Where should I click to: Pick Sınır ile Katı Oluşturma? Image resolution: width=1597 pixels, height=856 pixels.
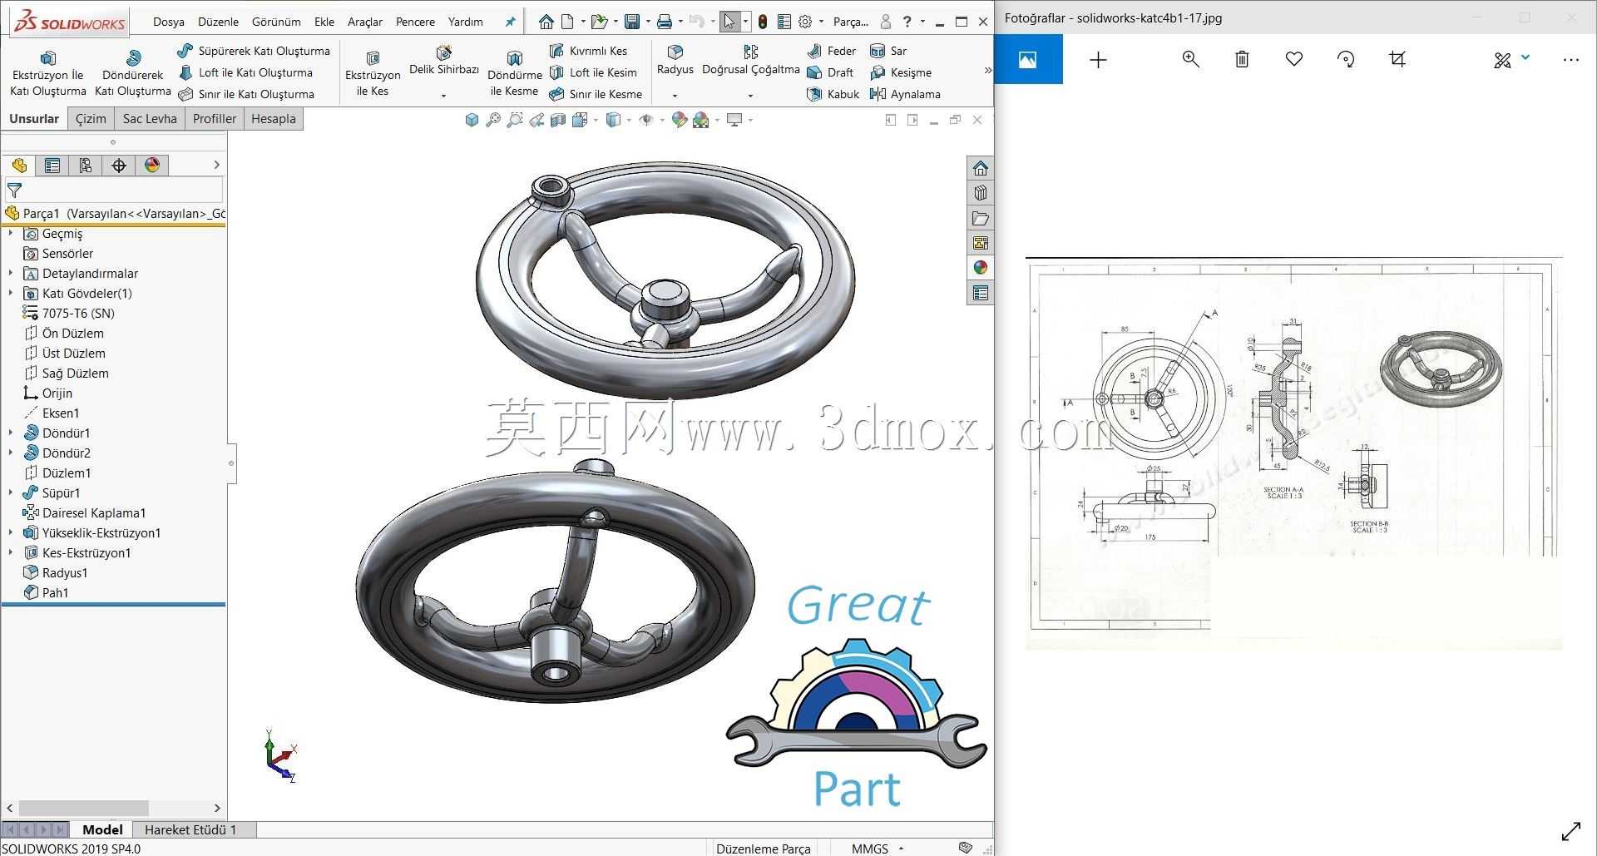pyautogui.click(x=246, y=94)
